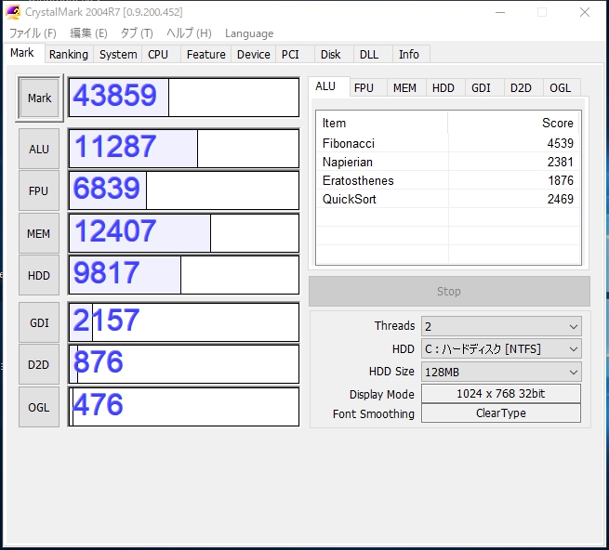Select the OGL results tab
Viewport: 609px width, 550px height.
coord(560,87)
